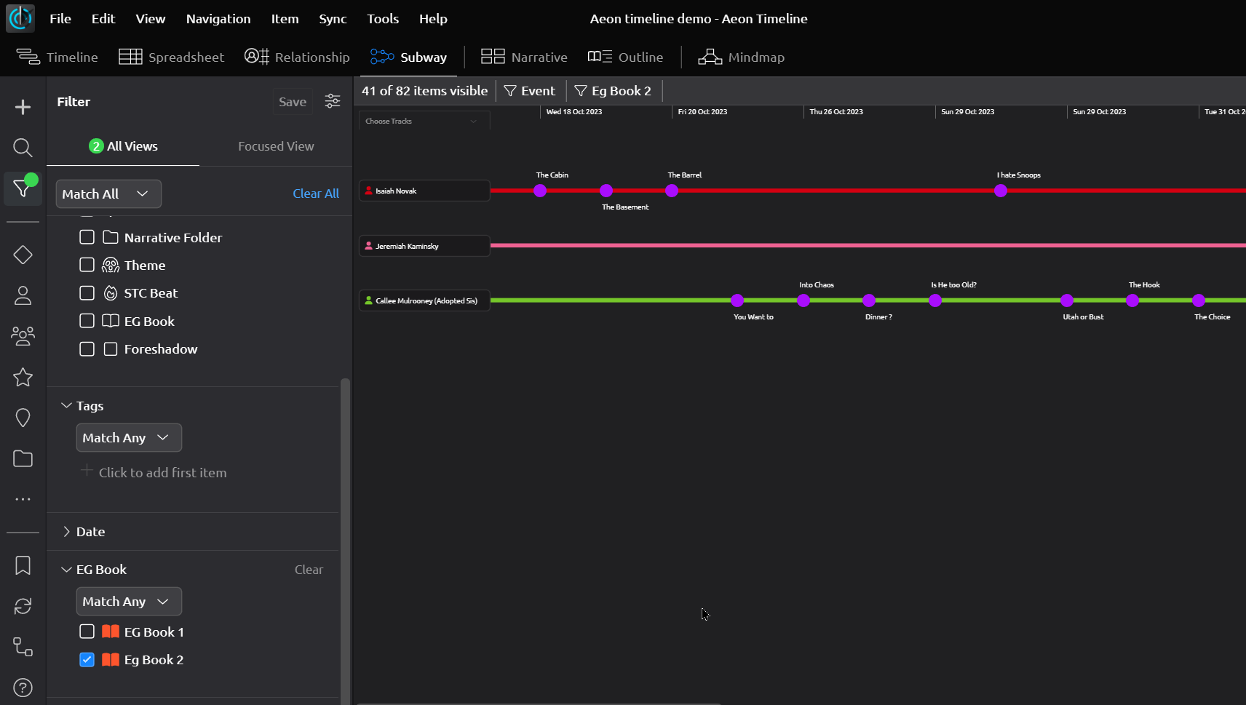This screenshot has height=705, width=1246.
Task: Click the I hate Snoops event marker
Action: (x=1001, y=191)
